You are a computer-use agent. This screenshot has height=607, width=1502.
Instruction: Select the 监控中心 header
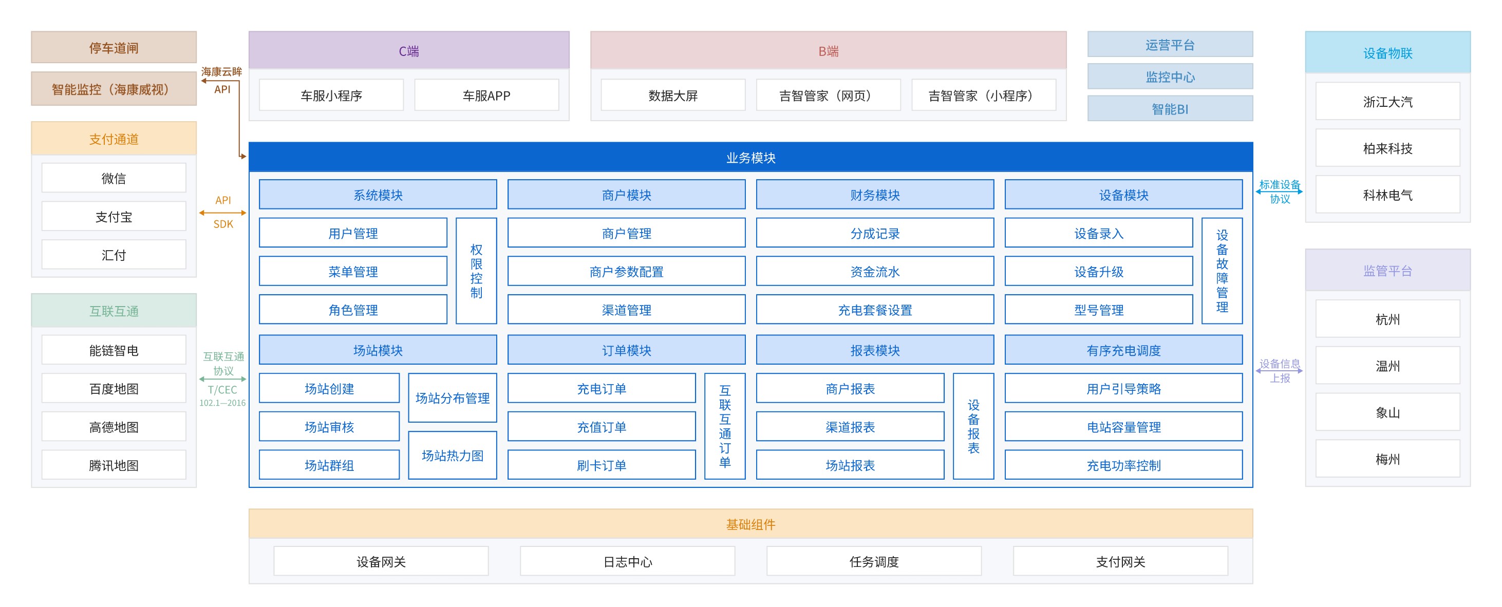[1170, 77]
